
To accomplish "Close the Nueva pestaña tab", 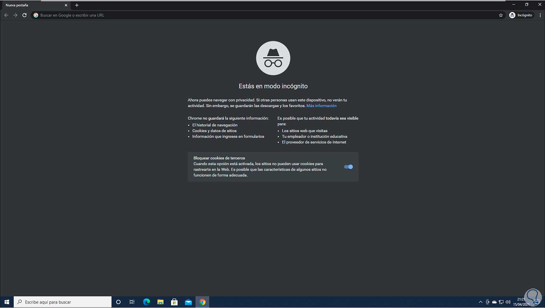I will tap(66, 5).
